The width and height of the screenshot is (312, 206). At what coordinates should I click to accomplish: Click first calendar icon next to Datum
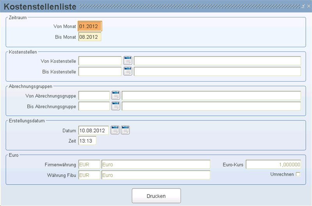[115, 130]
